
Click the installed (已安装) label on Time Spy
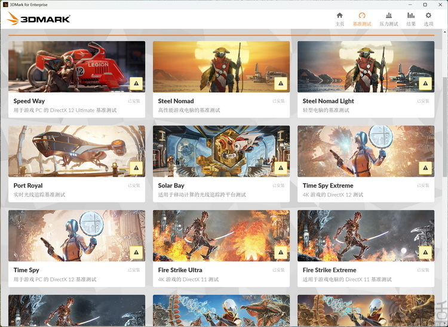[x=134, y=270]
